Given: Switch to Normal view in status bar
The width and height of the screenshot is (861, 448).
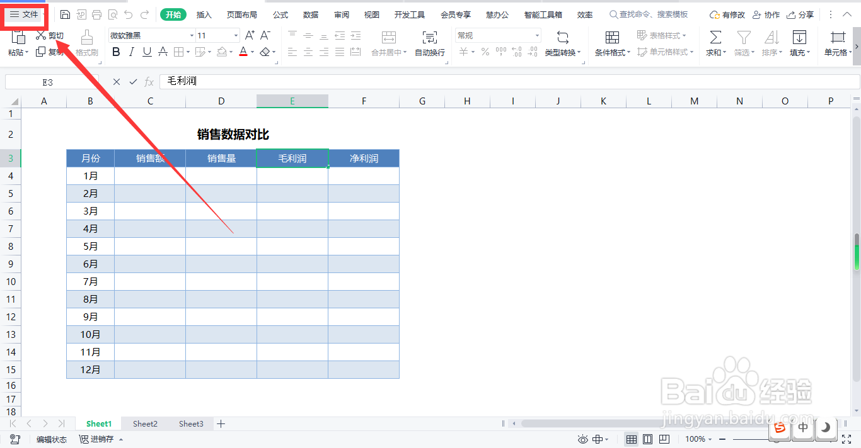Looking at the screenshot, I should 631,439.
